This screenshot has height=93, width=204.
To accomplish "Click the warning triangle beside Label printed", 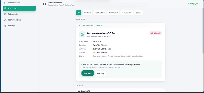I will click(94, 53).
